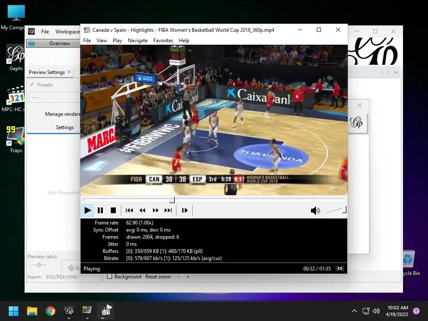Open the File menu in MPC-HC
Screen dimensions: 428x321
[x=87, y=41]
